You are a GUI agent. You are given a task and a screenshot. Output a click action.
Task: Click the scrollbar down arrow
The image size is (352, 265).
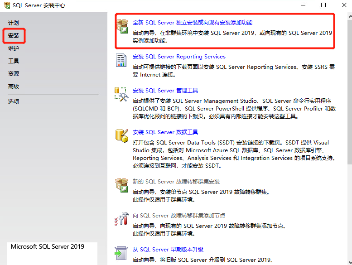point(350,262)
